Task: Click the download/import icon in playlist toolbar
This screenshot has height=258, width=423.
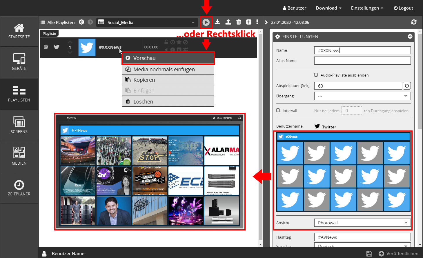Action: (218, 22)
